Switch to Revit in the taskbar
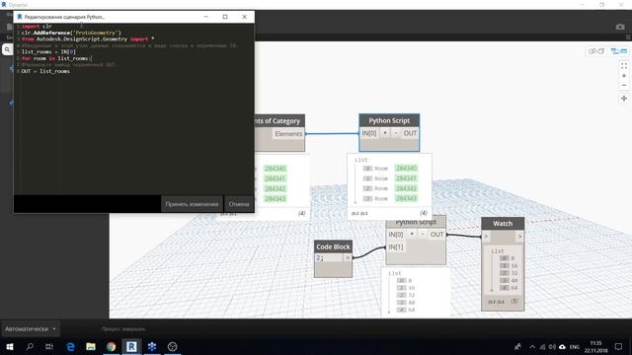The image size is (632, 355). coord(131,346)
